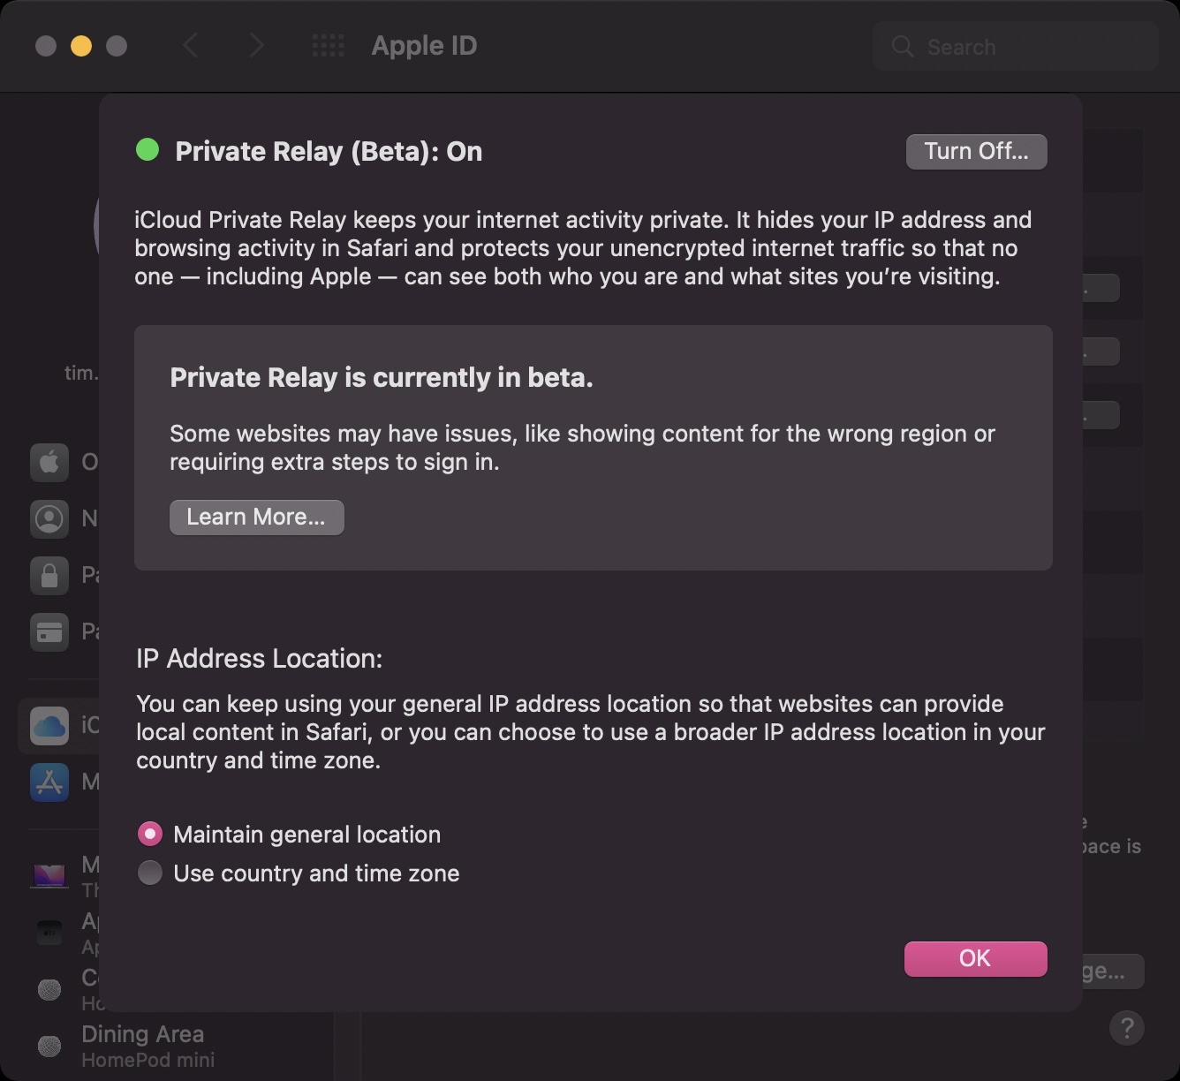The width and height of the screenshot is (1180, 1081).
Task: Click the IP Address Location label
Action: pos(259,658)
